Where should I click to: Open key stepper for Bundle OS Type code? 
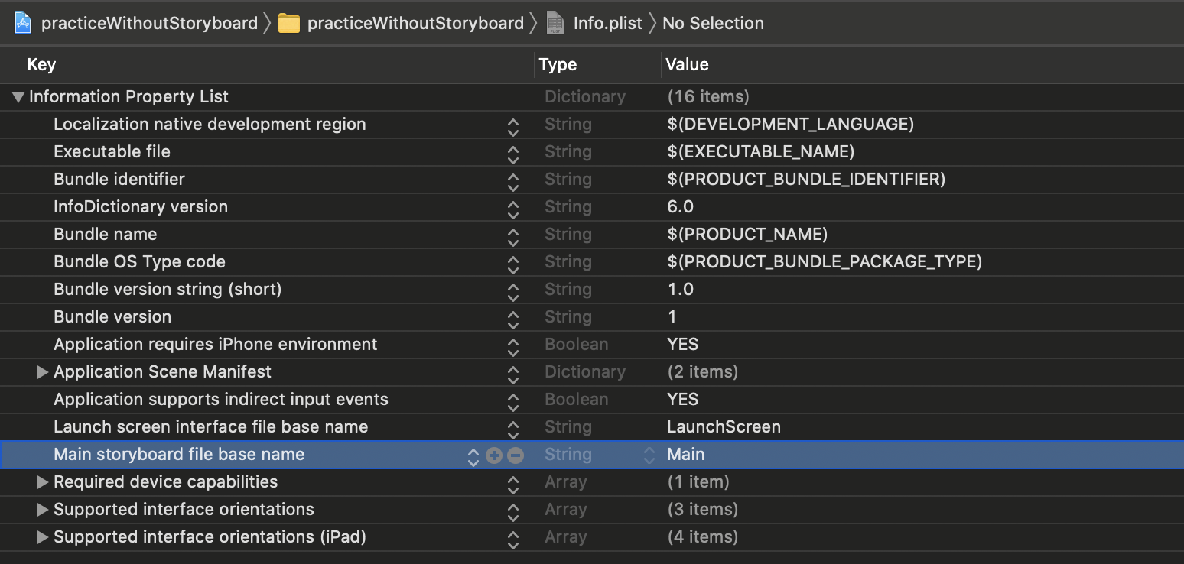click(513, 264)
